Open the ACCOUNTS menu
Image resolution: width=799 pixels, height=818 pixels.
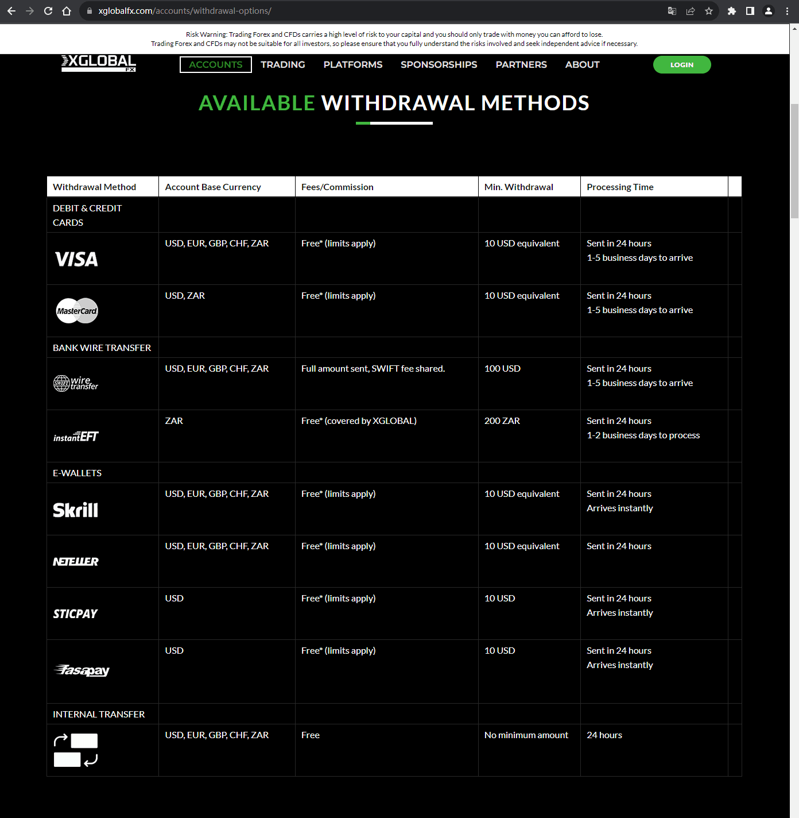click(x=216, y=65)
